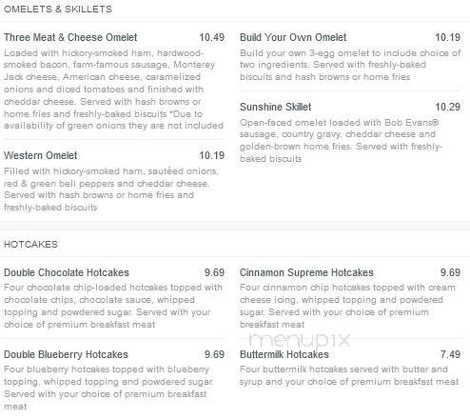Open the Build Your Own Omelet item
470x419 pixels.
coord(293,37)
